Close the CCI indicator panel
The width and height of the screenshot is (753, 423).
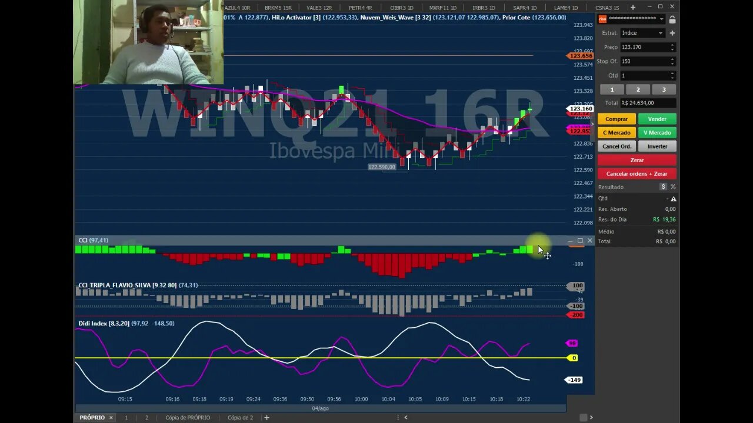click(589, 241)
